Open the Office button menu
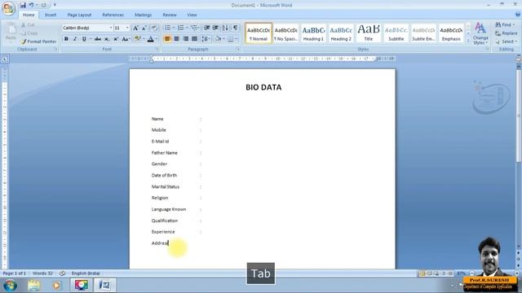Screen dimensions: 522x293 8,9
